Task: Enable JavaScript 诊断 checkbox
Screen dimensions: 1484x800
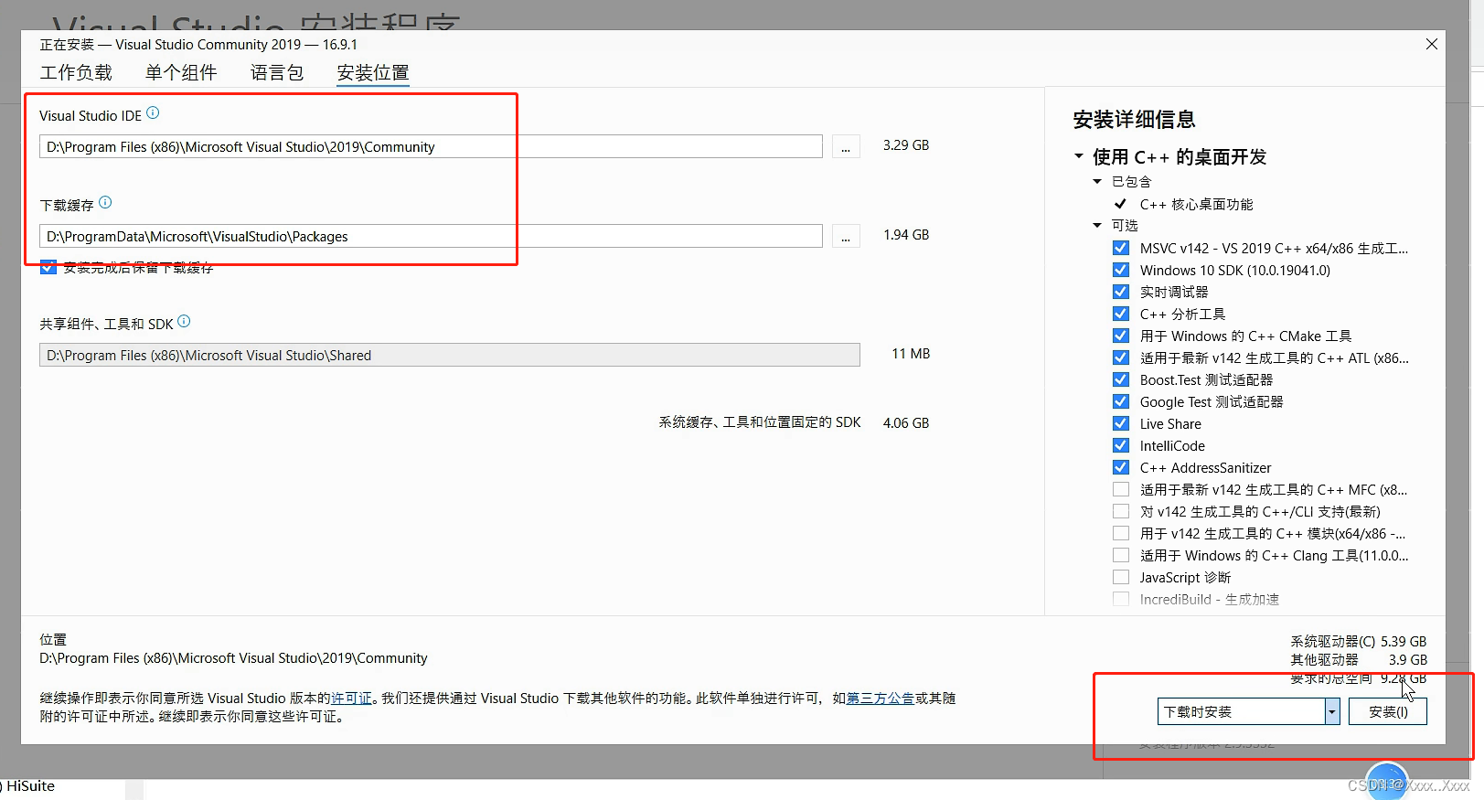Action: pyautogui.click(x=1121, y=577)
